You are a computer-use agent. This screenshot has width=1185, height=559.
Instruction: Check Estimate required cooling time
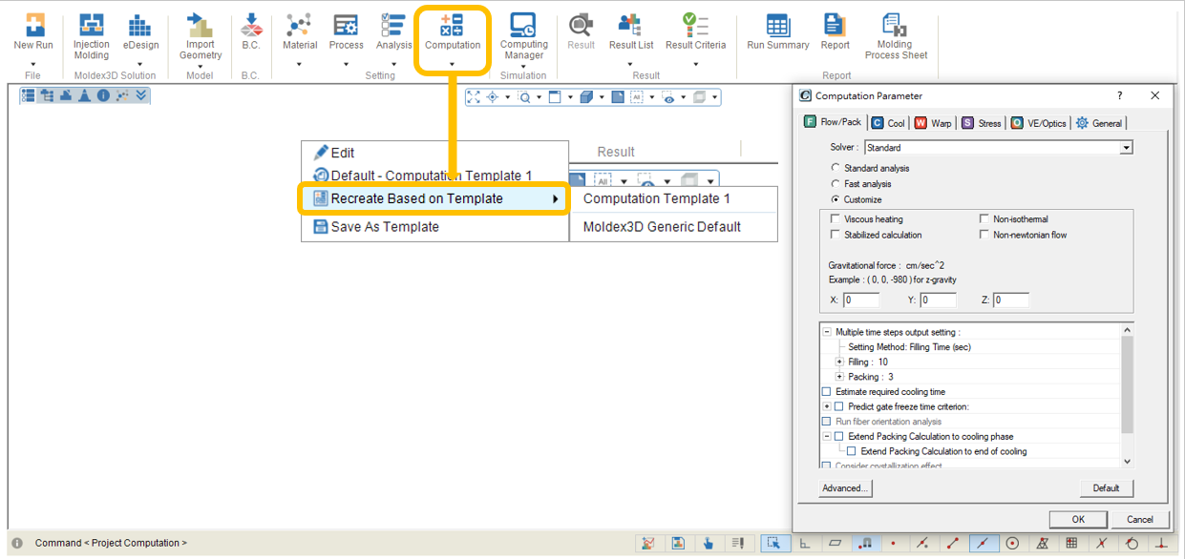pos(827,392)
